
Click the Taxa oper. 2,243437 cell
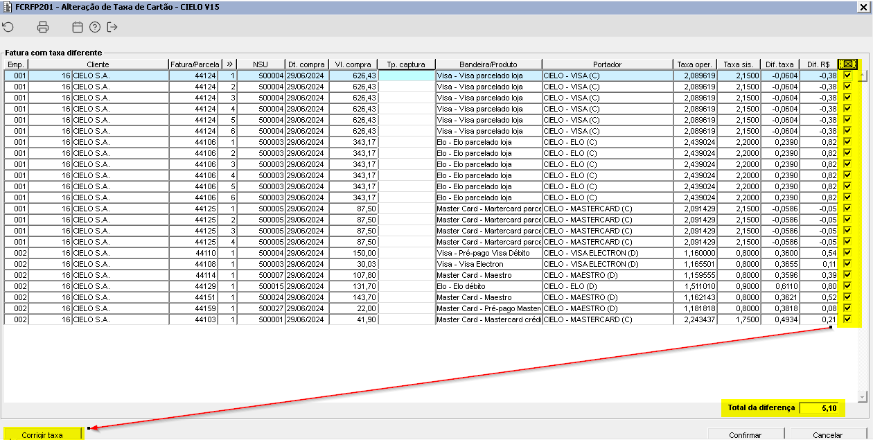(x=695, y=319)
